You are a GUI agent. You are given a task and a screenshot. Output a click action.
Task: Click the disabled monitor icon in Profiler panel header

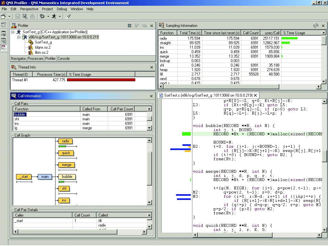pos(144,26)
